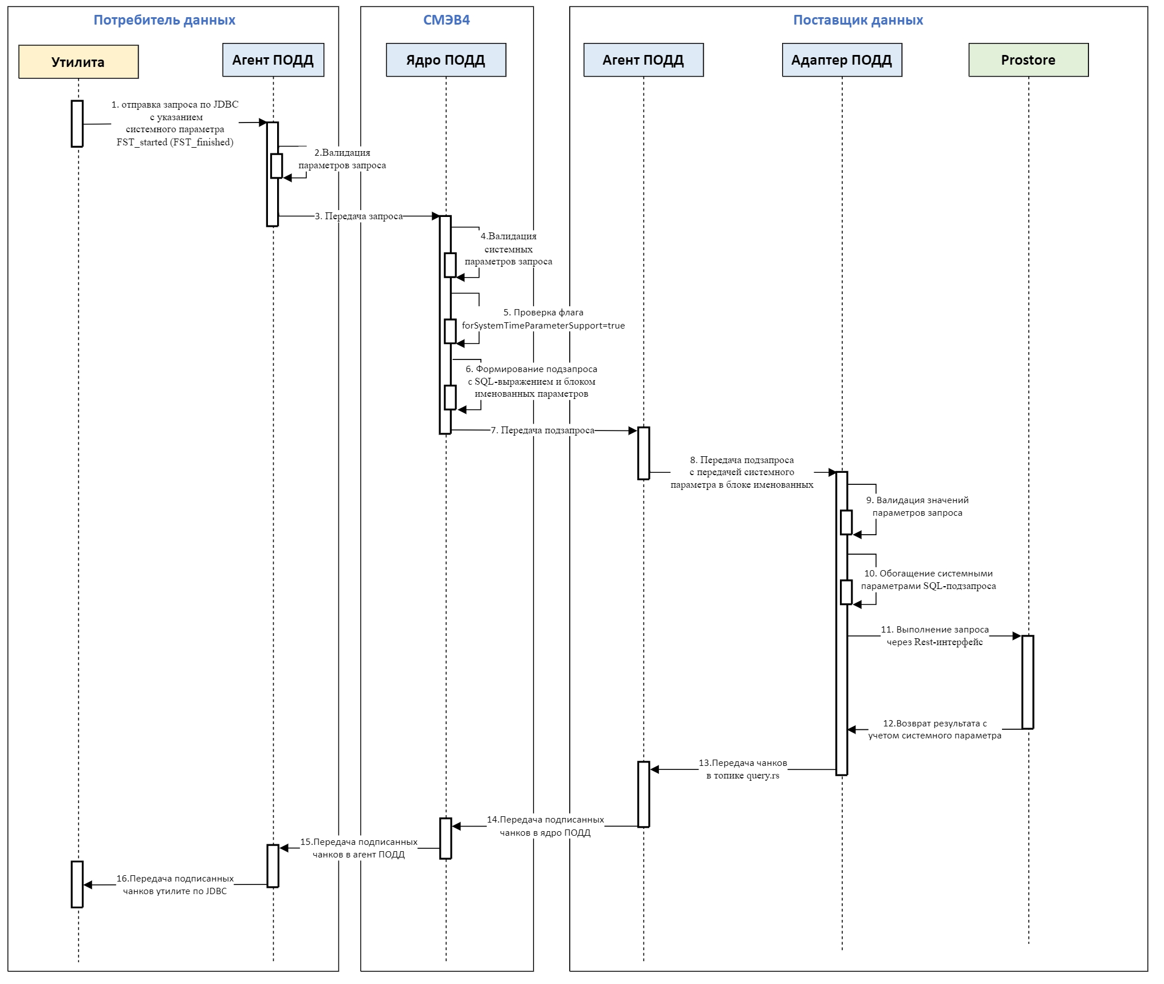
Task: Select label 13. Передача чанков в топике query.rs
Action: (743, 769)
